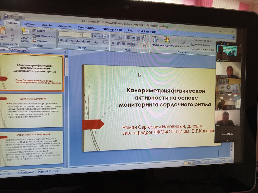Open the Вставка ribbon tab

point(29,24)
